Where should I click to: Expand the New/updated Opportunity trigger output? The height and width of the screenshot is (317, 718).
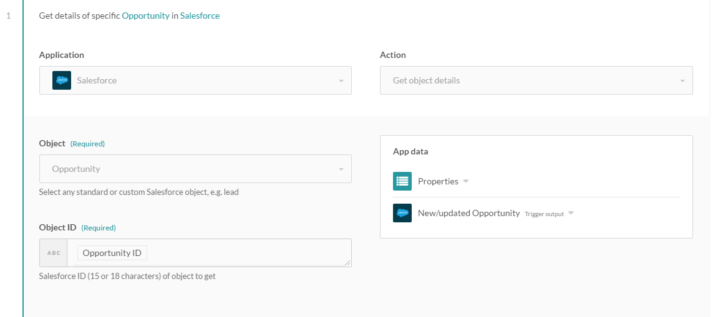[x=571, y=213]
